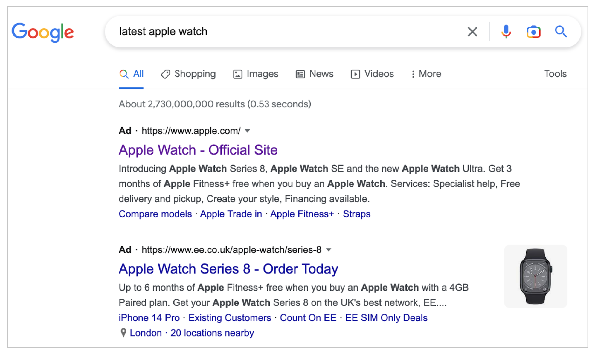The width and height of the screenshot is (595, 355).
Task: Click the Google logo
Action: click(x=42, y=32)
